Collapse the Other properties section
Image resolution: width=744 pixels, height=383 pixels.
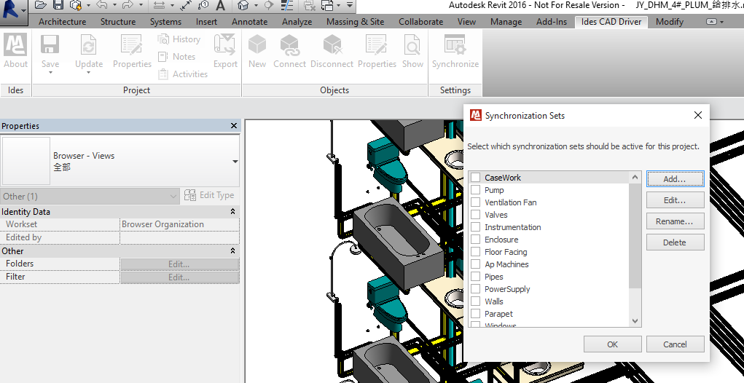(x=232, y=250)
